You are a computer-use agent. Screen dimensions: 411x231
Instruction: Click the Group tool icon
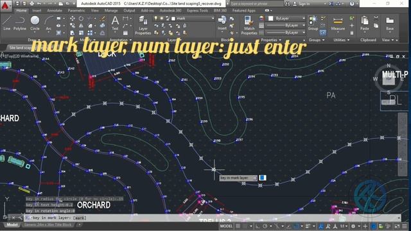[x=313, y=23]
